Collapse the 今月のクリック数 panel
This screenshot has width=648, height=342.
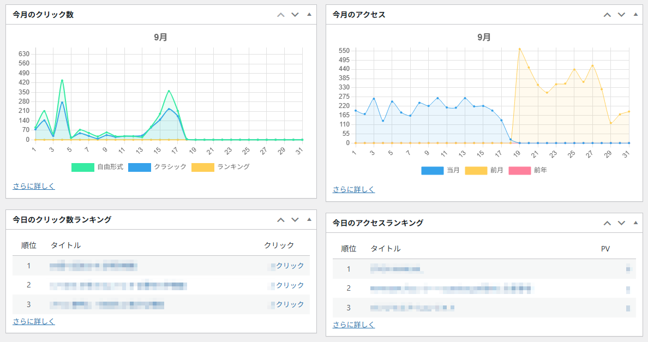pos(309,15)
